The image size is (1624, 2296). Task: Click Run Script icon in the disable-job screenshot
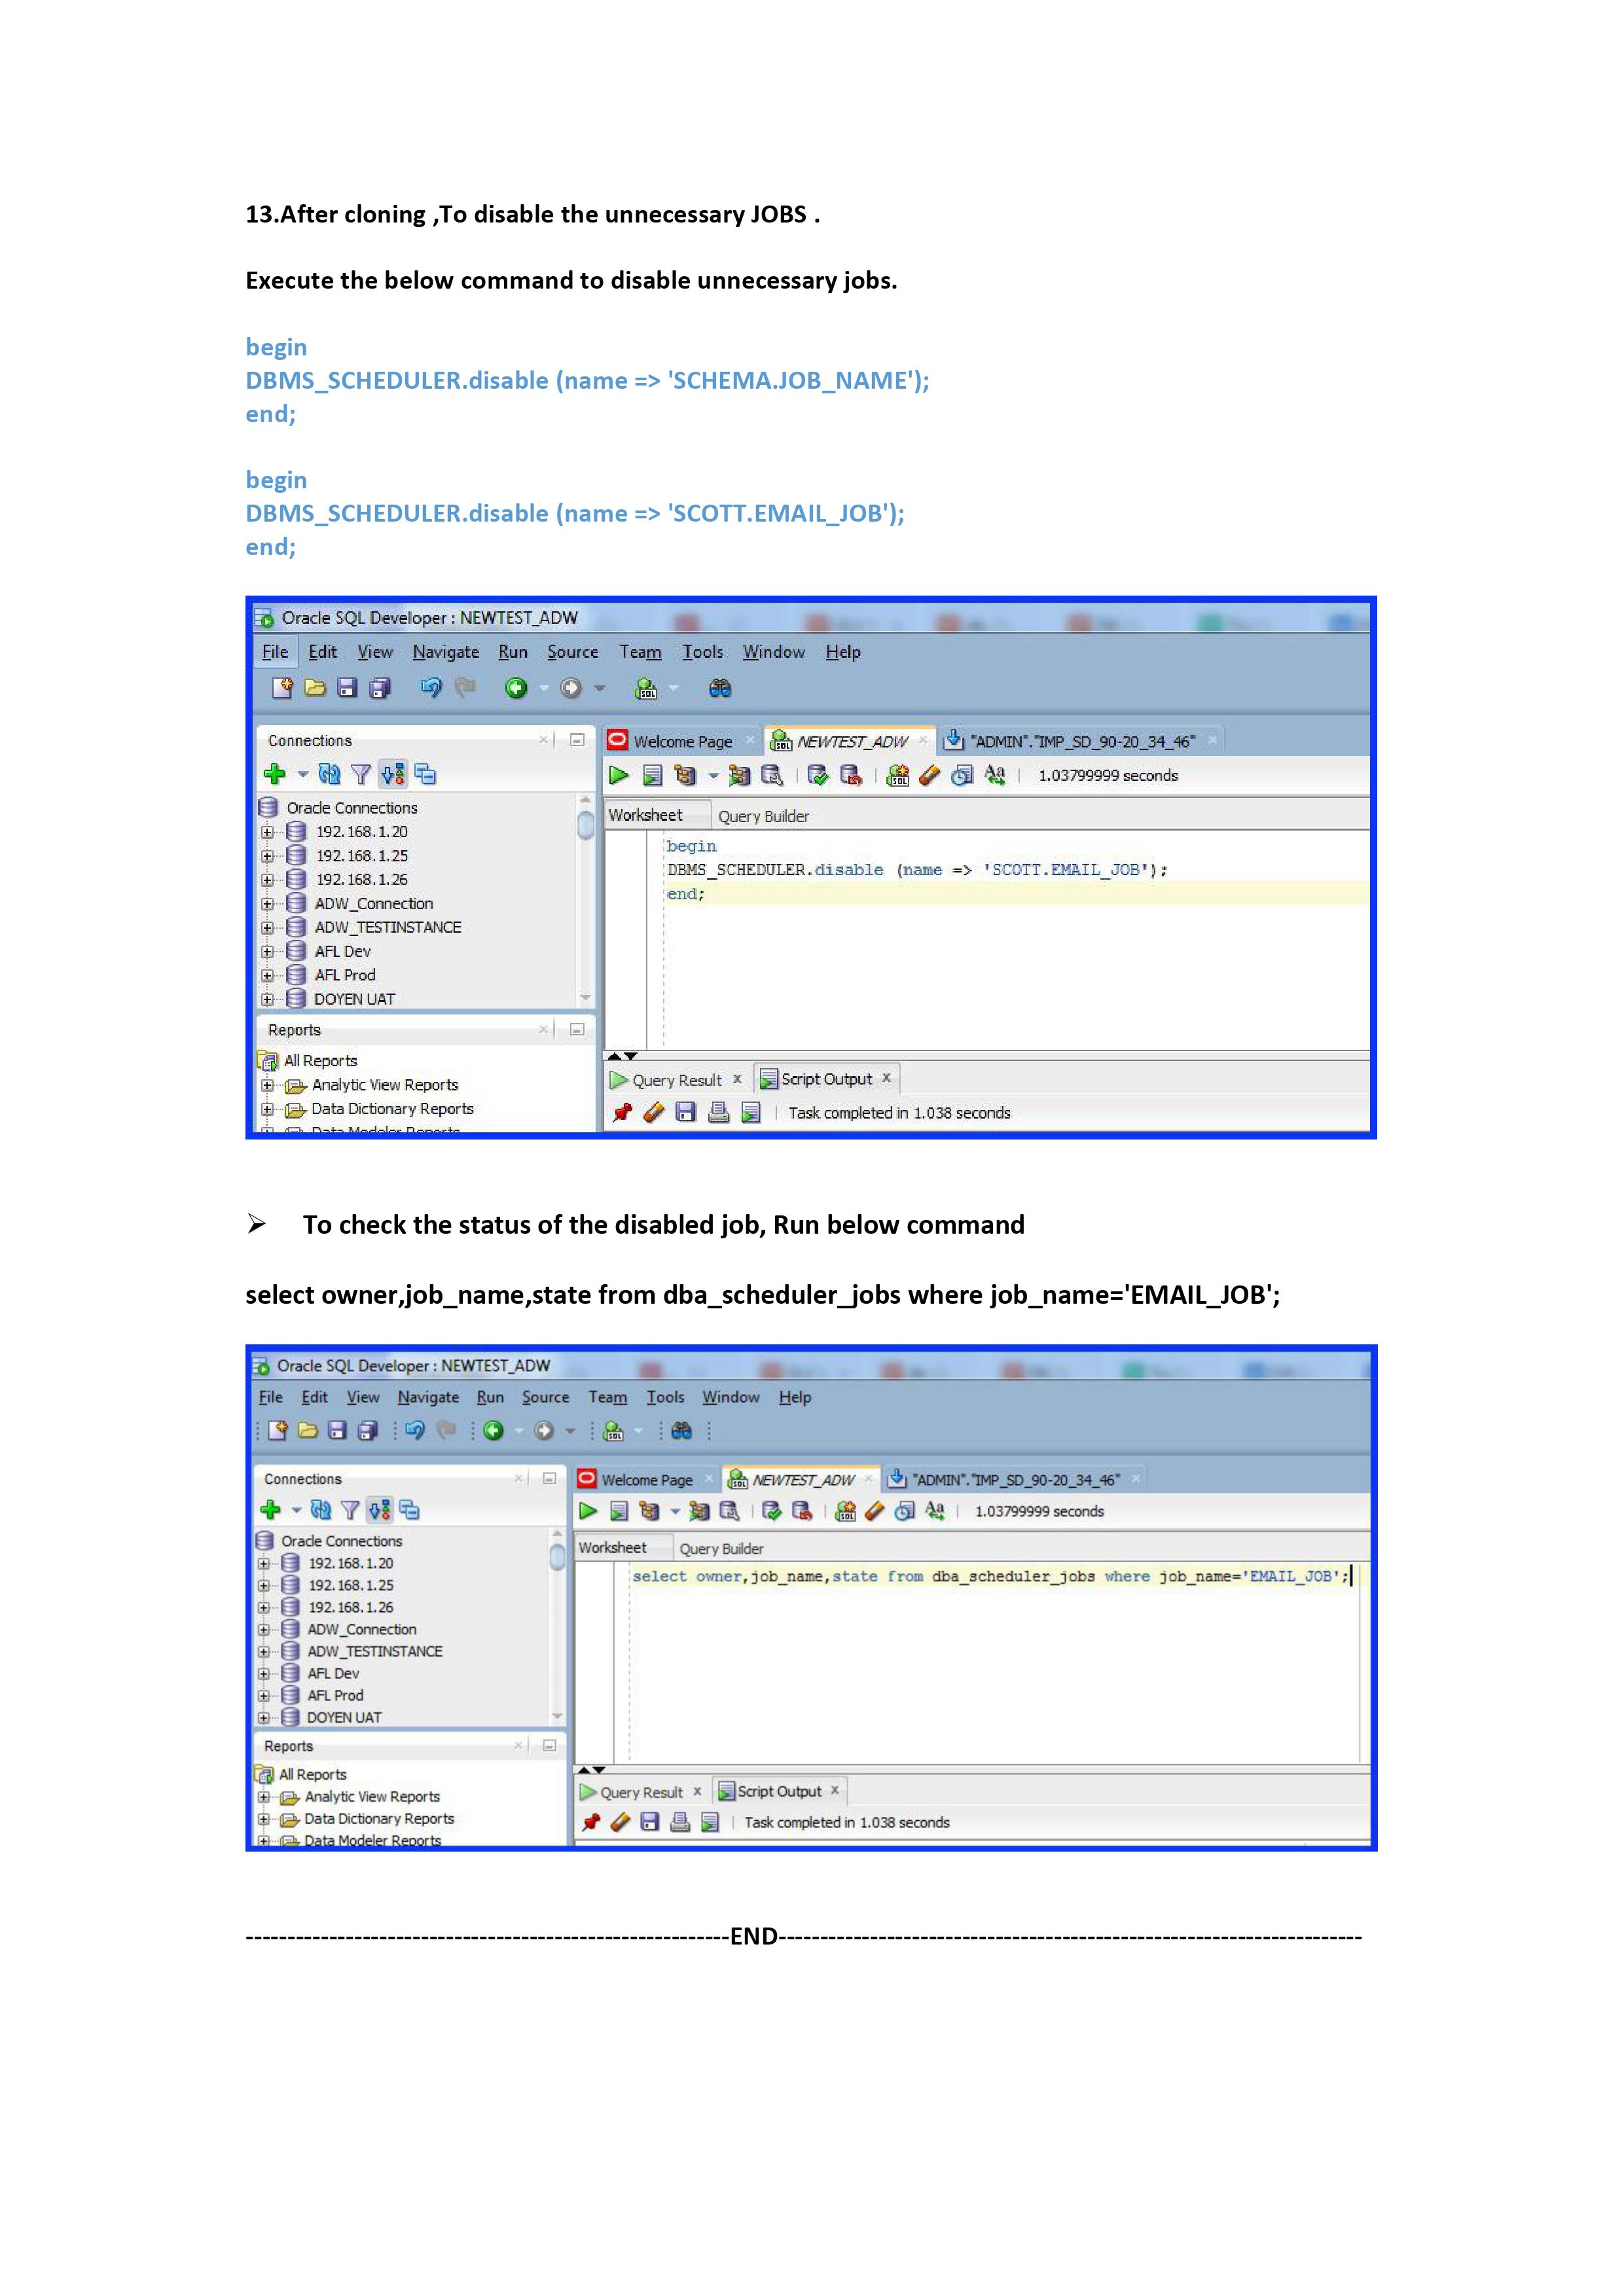(x=652, y=775)
